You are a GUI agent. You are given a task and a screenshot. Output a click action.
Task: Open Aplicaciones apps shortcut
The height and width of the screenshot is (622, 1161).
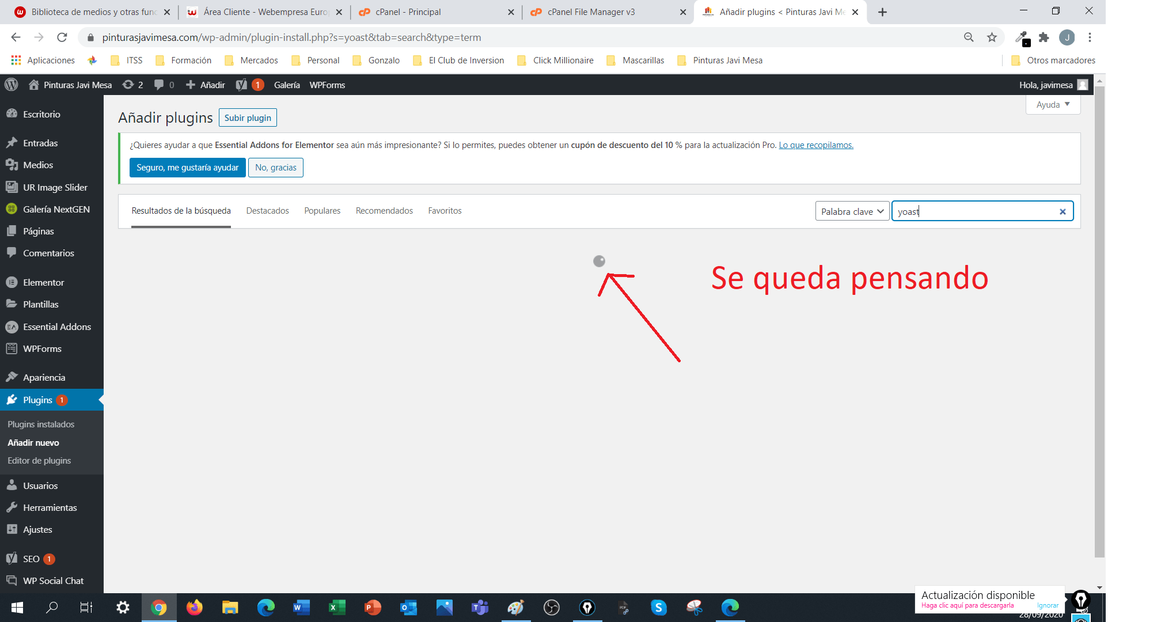pyautogui.click(x=43, y=60)
